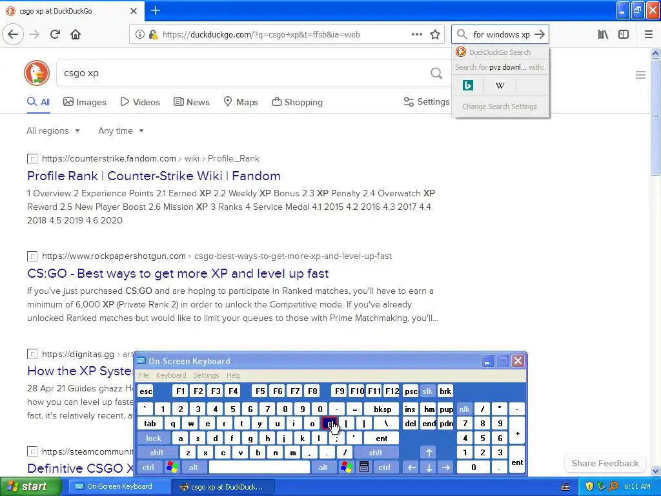Expand the Any time filter
The width and height of the screenshot is (661, 496).
[121, 130]
